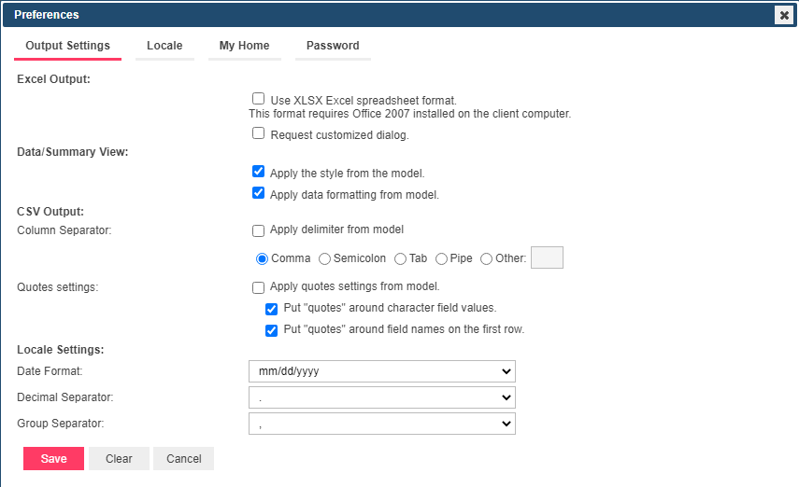
Task: Uncheck Apply the style from the model
Action: click(x=259, y=172)
